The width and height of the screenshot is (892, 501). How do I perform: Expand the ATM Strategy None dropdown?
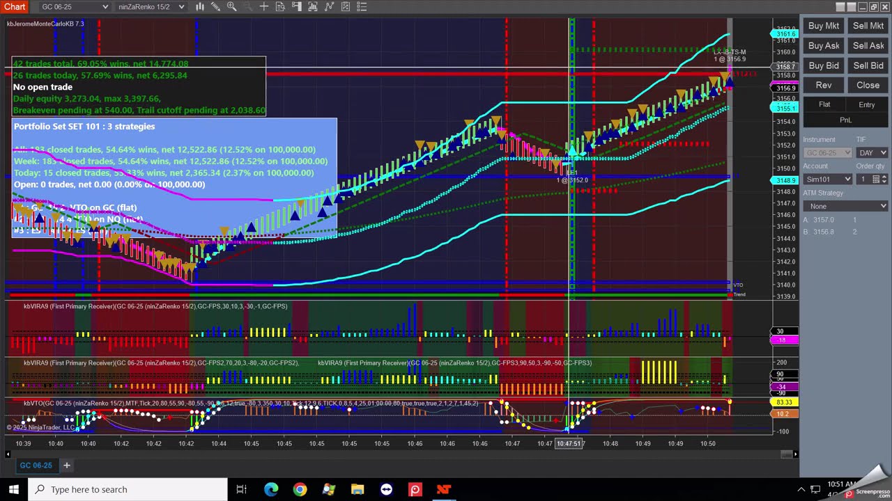tap(845, 206)
